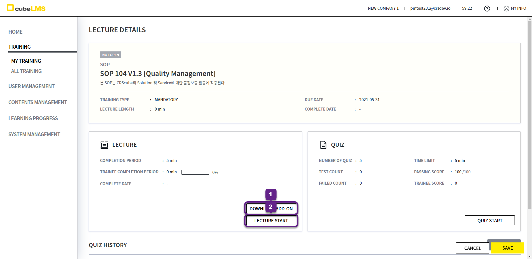Image resolution: width=532 pixels, height=259 pixels.
Task: Click the trainee completion progress bar
Action: click(195, 172)
